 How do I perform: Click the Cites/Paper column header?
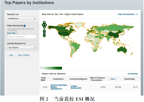coord(129,79)
